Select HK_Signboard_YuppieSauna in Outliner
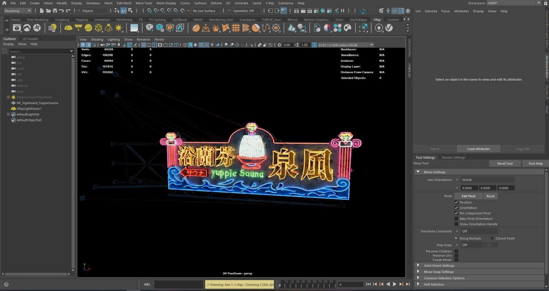 (37, 103)
